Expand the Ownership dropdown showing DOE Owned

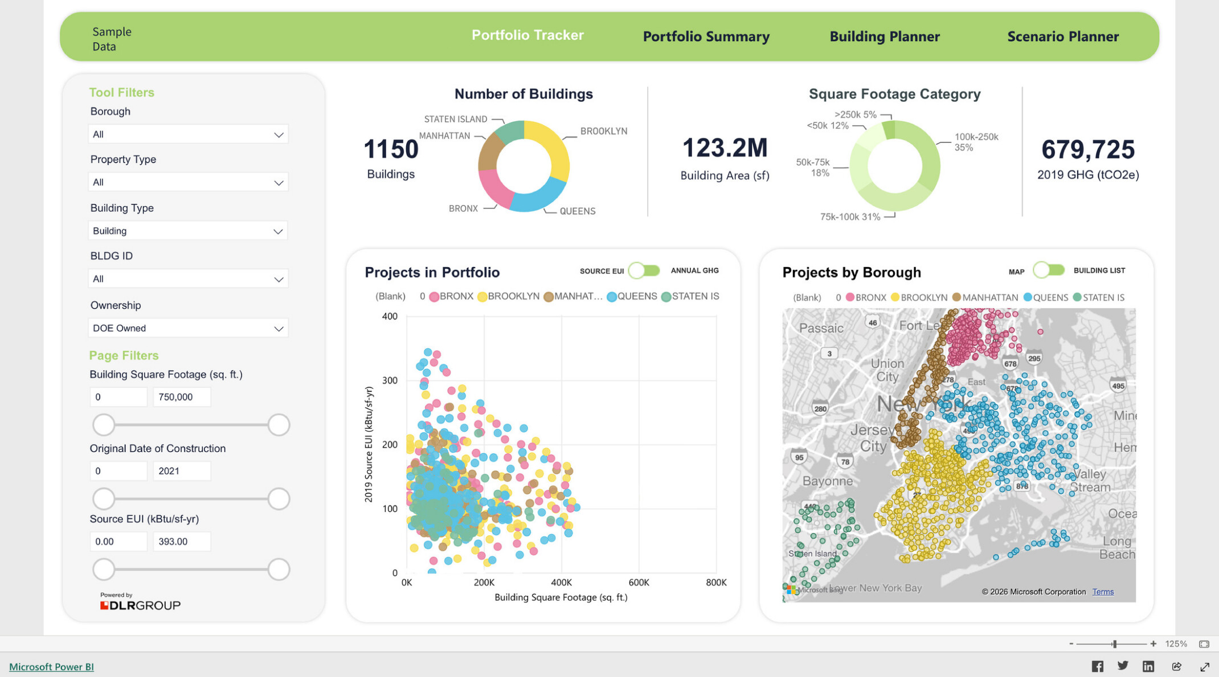[188, 328]
